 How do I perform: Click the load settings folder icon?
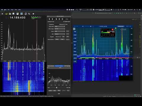click(10, 14)
